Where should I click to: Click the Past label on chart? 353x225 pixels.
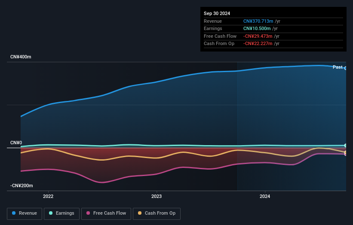tap(338, 67)
